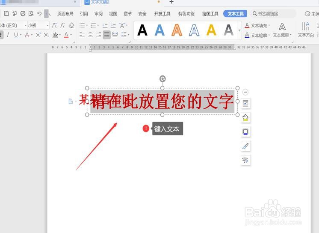Click the format painter brush icon beside text box
319x233 pixels.
(245, 146)
